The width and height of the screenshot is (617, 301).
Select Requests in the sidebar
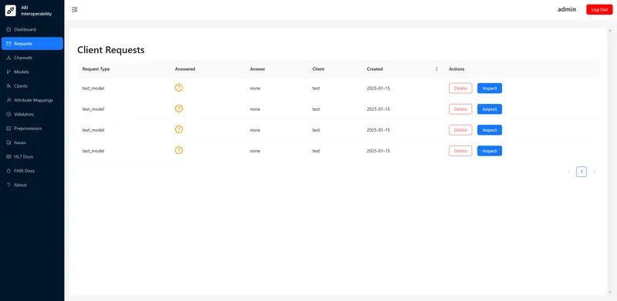[32, 44]
